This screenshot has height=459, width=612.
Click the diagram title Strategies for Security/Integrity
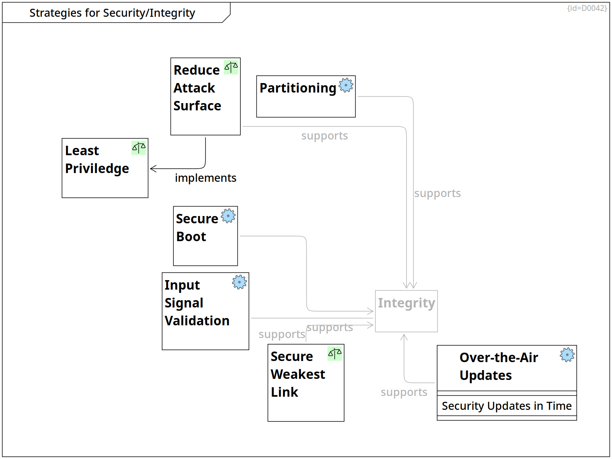click(112, 13)
